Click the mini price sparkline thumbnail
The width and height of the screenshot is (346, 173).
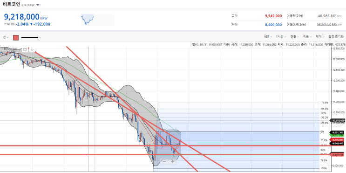click(x=97, y=20)
